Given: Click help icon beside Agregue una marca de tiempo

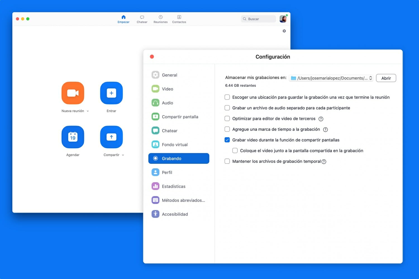Looking at the screenshot, I should [325, 129].
